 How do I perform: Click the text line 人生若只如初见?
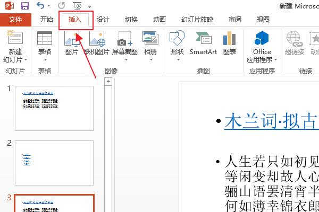coord(272,162)
